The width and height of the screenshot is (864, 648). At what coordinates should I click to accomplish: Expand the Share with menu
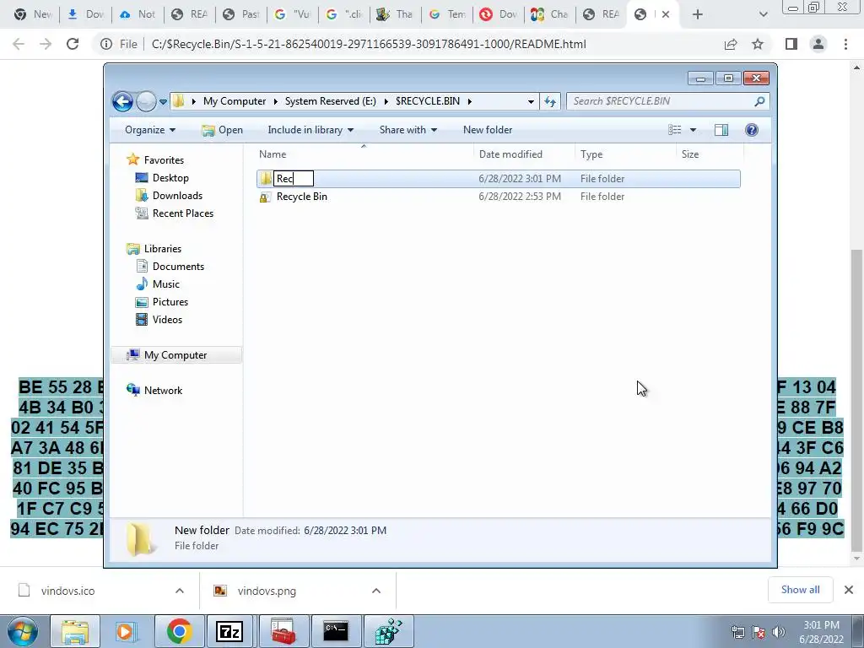[408, 130]
